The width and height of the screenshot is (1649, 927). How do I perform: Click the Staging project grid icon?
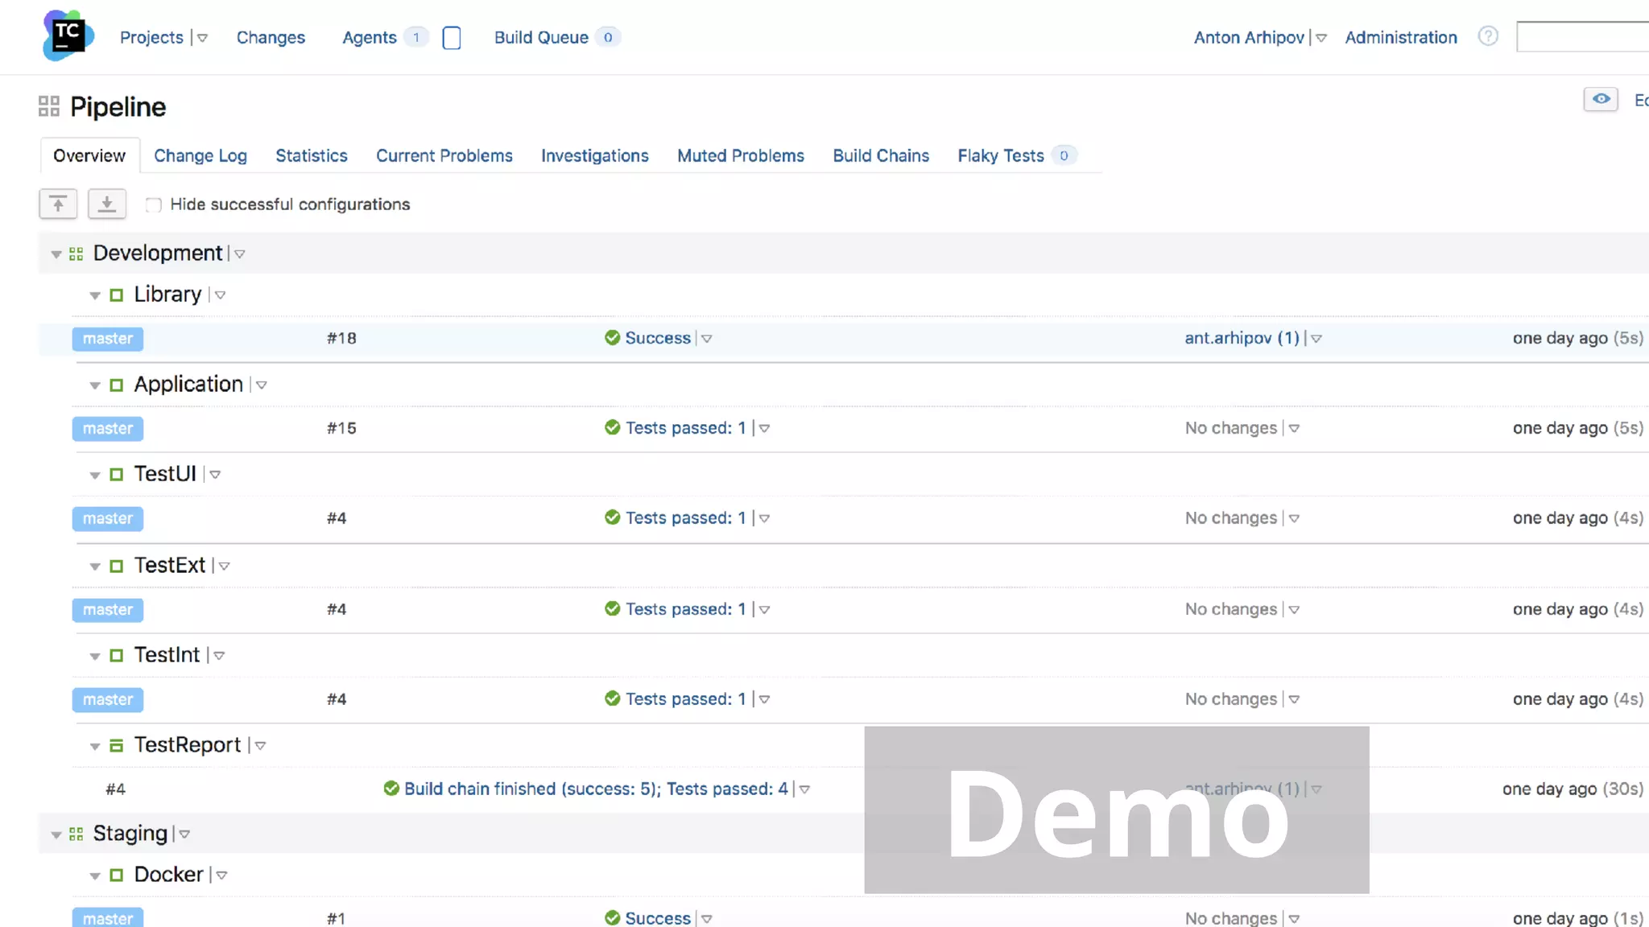coord(76,834)
